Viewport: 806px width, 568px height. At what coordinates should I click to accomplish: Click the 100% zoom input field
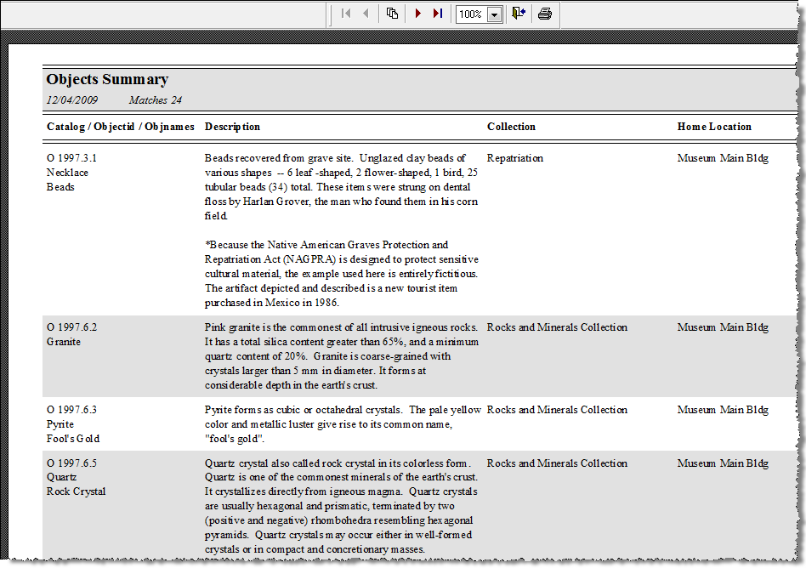(x=471, y=14)
